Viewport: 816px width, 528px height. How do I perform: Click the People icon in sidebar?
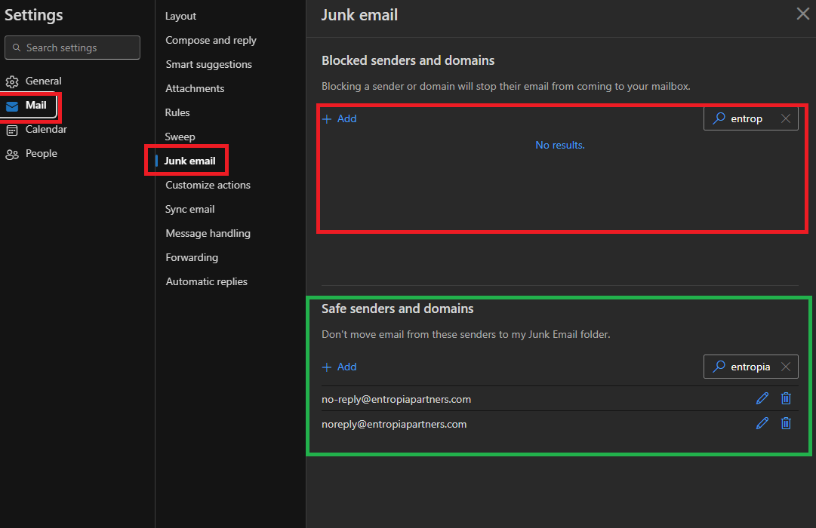(x=12, y=154)
